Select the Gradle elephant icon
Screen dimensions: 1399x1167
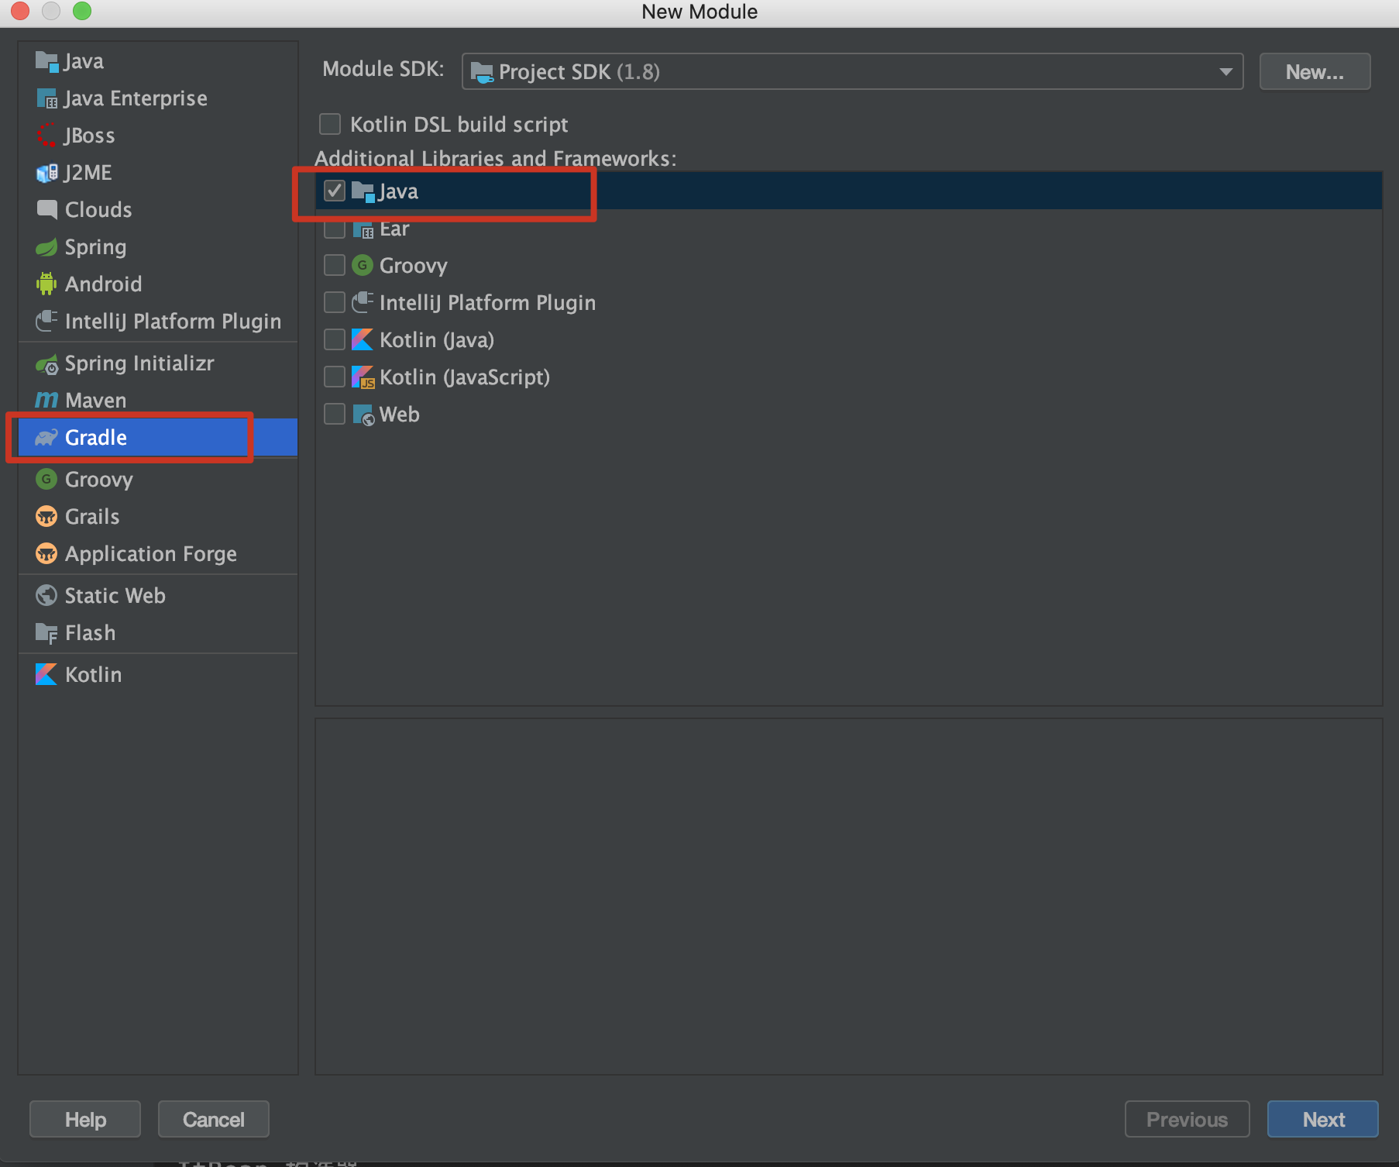[x=46, y=437]
